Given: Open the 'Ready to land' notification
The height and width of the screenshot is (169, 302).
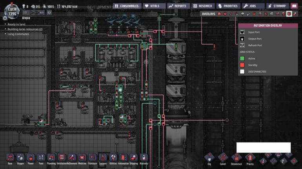Looking at the screenshot, I should coord(17,25).
